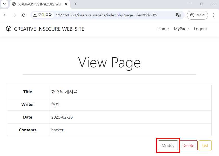Open MyPage in navigation

[x=181, y=29]
